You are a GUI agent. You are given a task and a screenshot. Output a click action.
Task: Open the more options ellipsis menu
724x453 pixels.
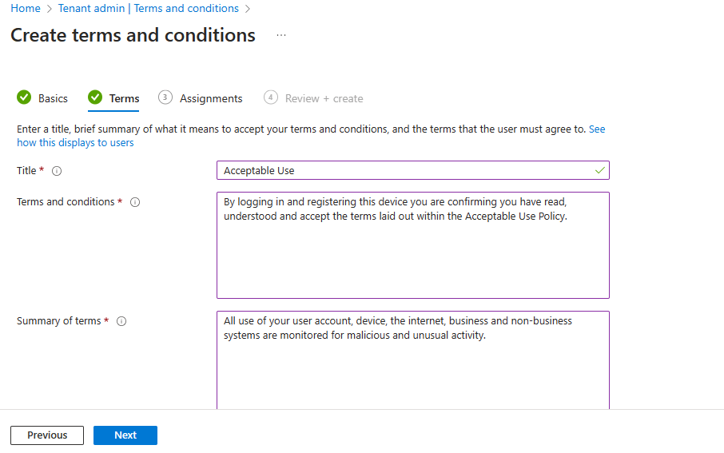pyautogui.click(x=281, y=36)
